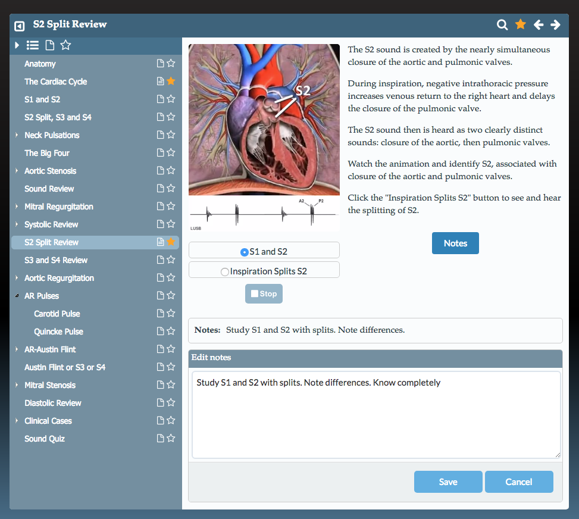Favorite S1 and S2 using its star icon
The image size is (579, 519).
172,99
